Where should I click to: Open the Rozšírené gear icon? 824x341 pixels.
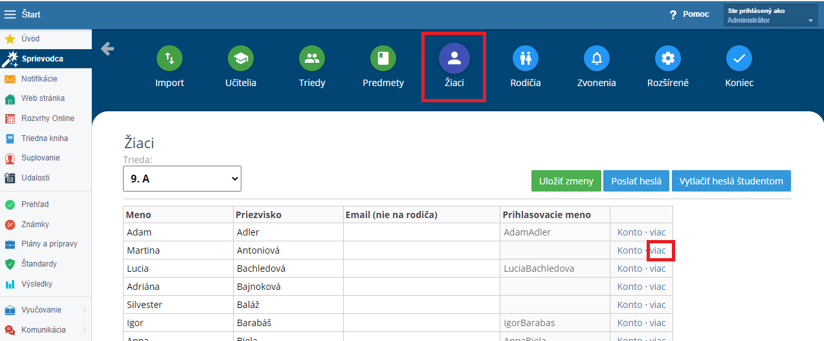click(668, 59)
